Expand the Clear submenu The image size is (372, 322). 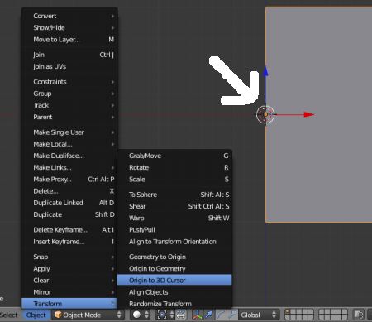(x=69, y=280)
